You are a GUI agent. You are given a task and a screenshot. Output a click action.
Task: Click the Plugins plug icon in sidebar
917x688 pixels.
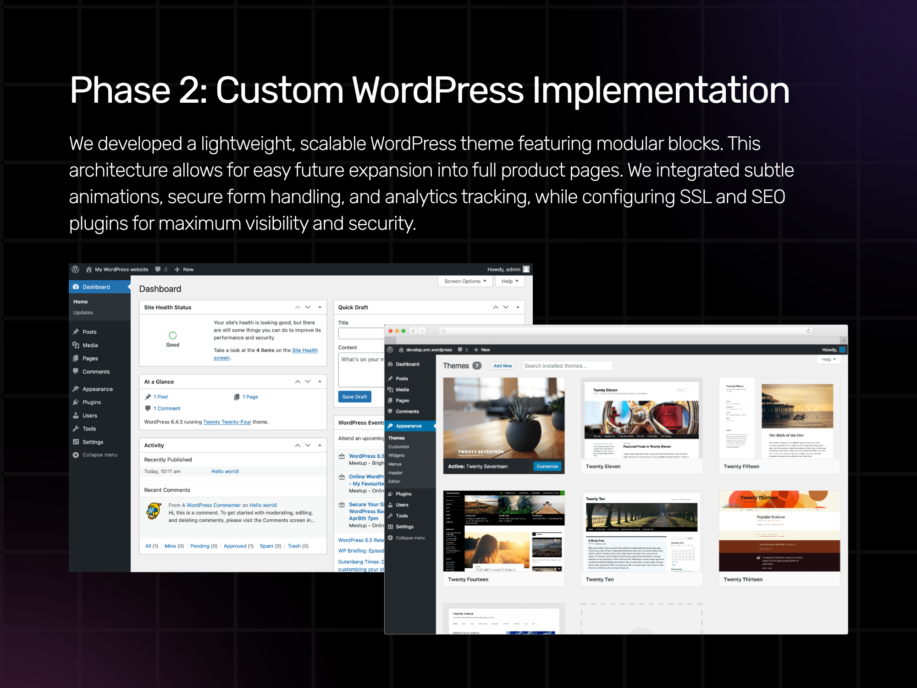point(76,402)
